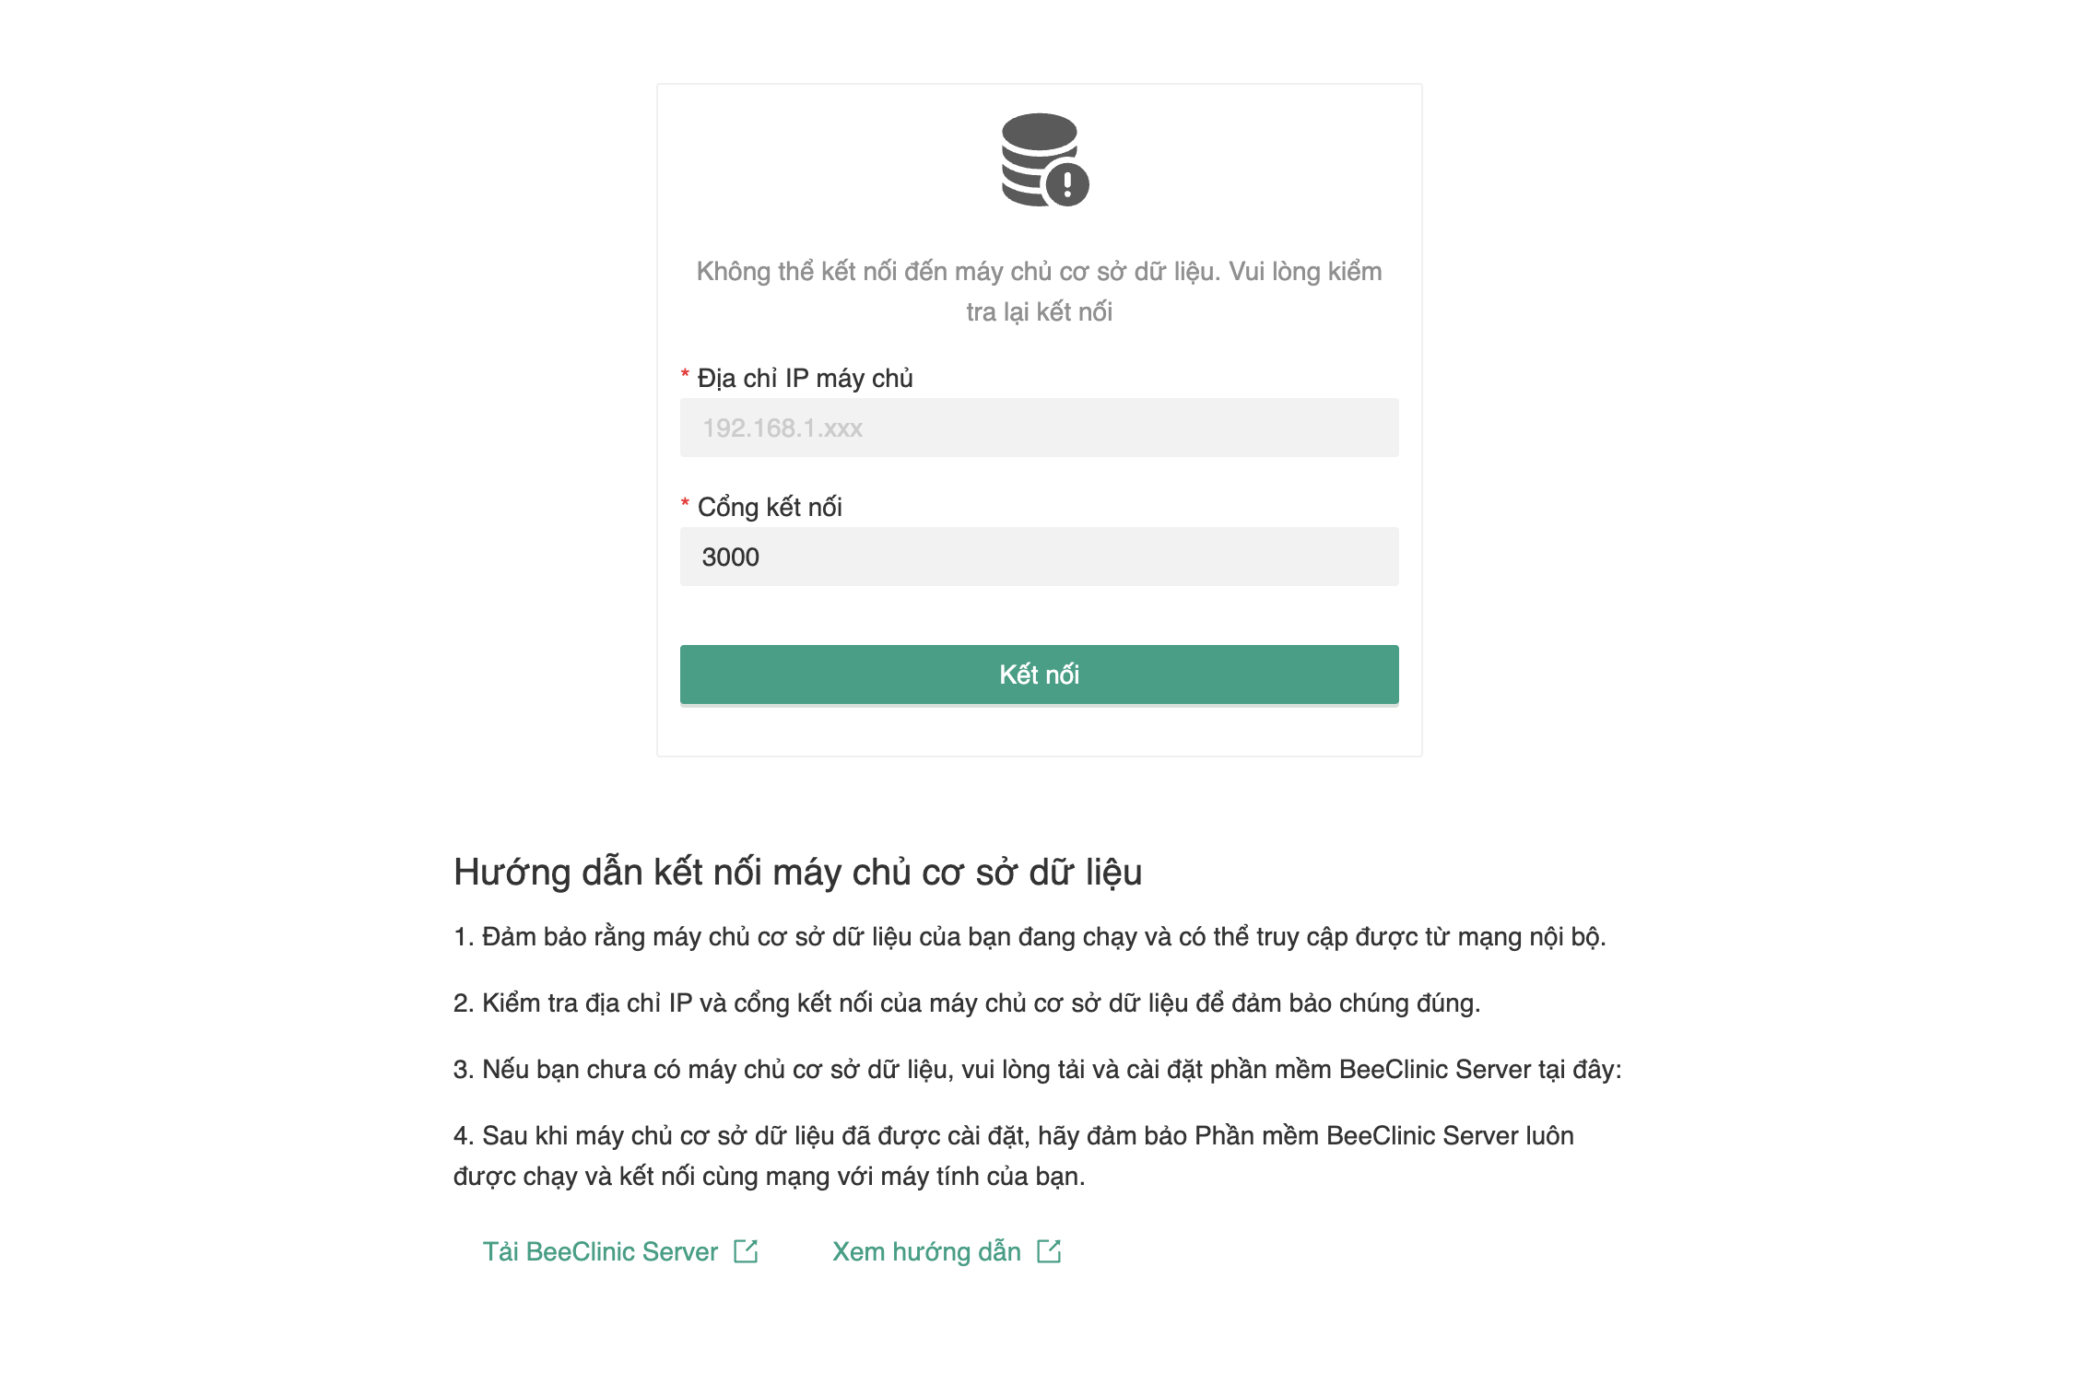
Task: Open the Xem hướng dẫn link
Action: tap(926, 1251)
